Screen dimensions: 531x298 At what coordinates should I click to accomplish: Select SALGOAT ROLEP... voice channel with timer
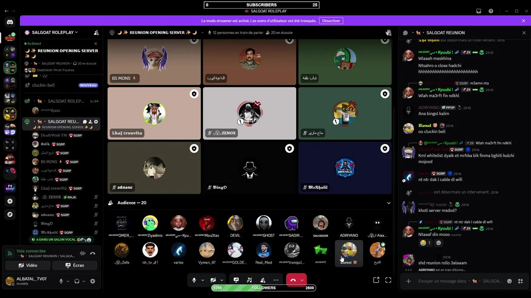61,101
